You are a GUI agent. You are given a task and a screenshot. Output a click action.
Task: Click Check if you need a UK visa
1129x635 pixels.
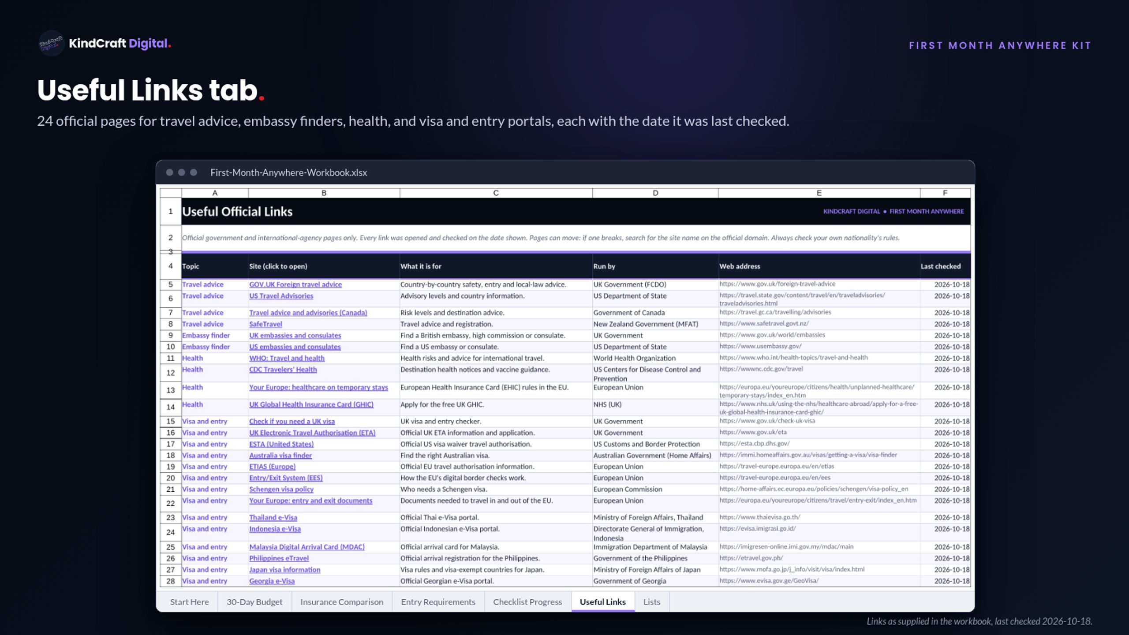[x=292, y=422]
